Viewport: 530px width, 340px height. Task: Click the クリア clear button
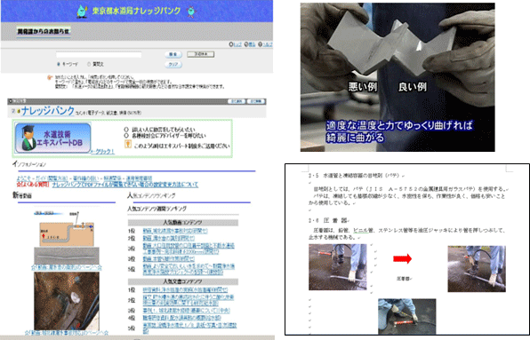[173, 65]
